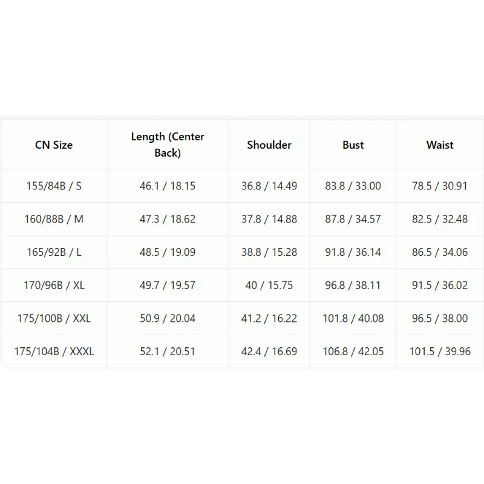Screen dimensions: 484x484
Task: Click the CN Size column header
Action: point(54,145)
